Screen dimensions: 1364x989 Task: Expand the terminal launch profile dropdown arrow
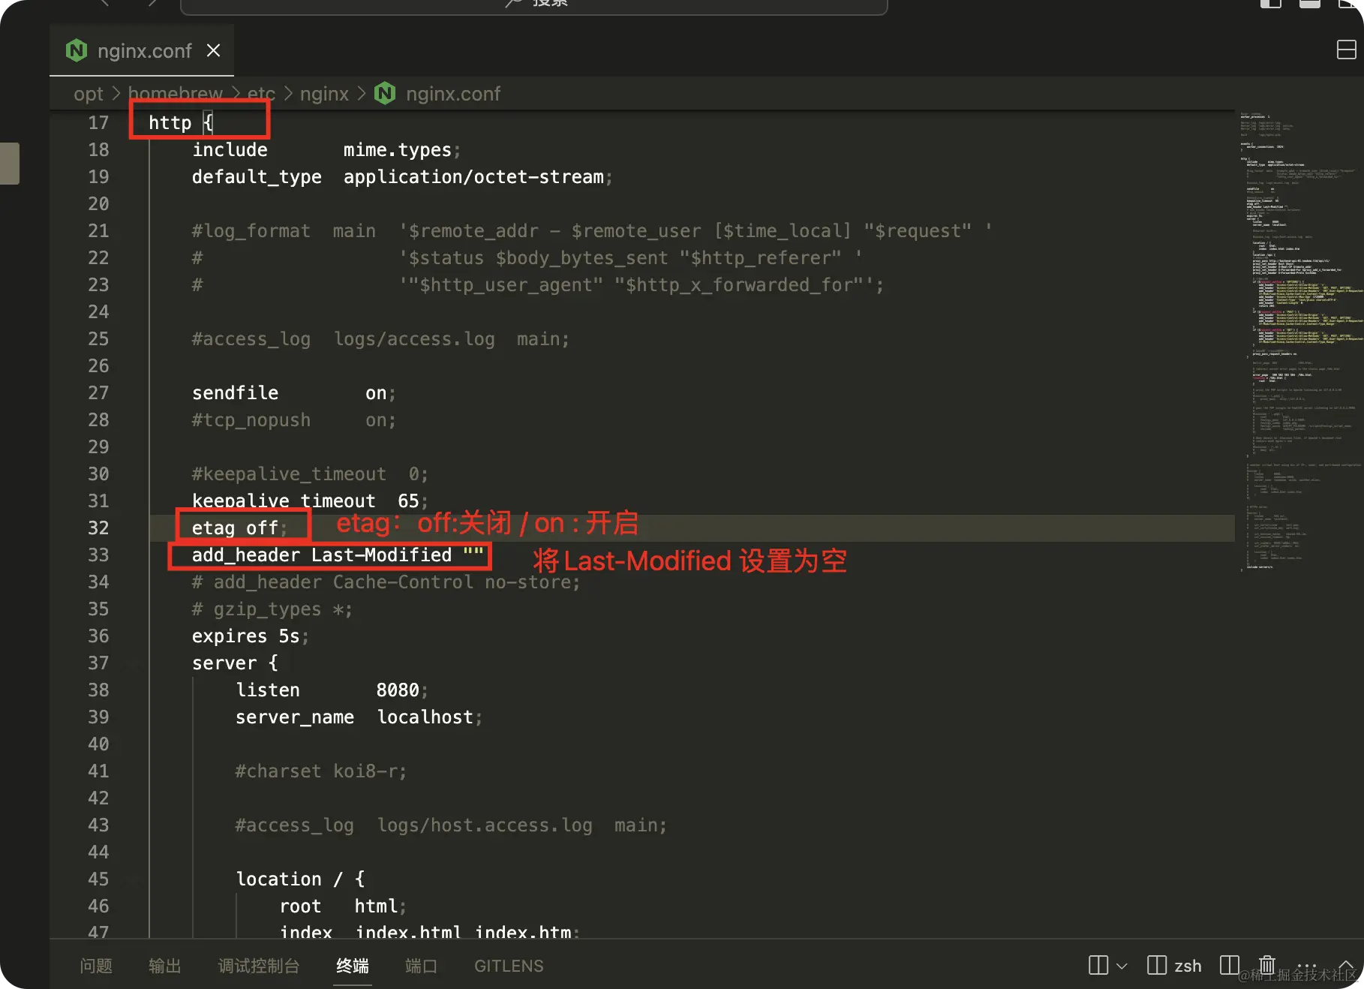pyautogui.click(x=1122, y=966)
